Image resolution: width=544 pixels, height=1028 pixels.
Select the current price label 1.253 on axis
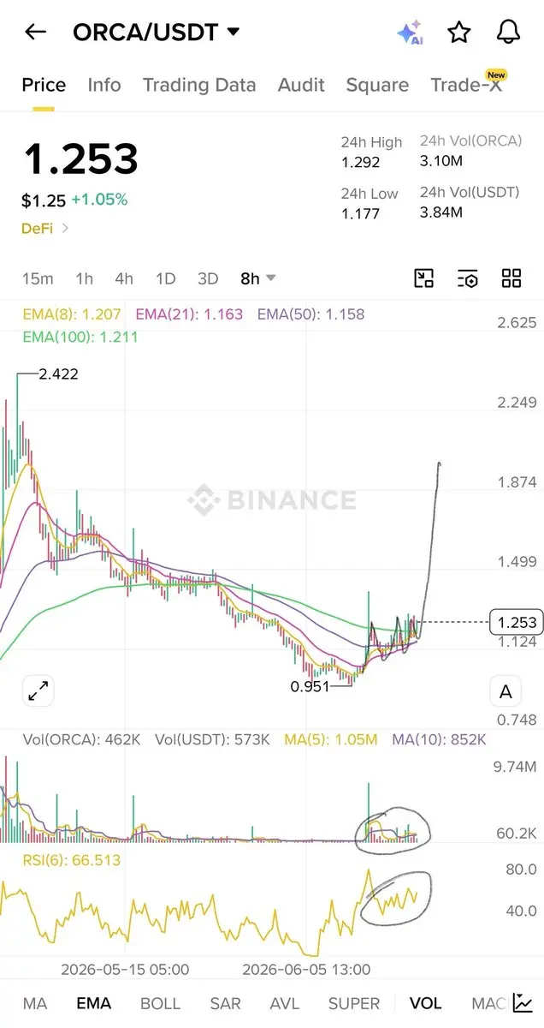515,622
